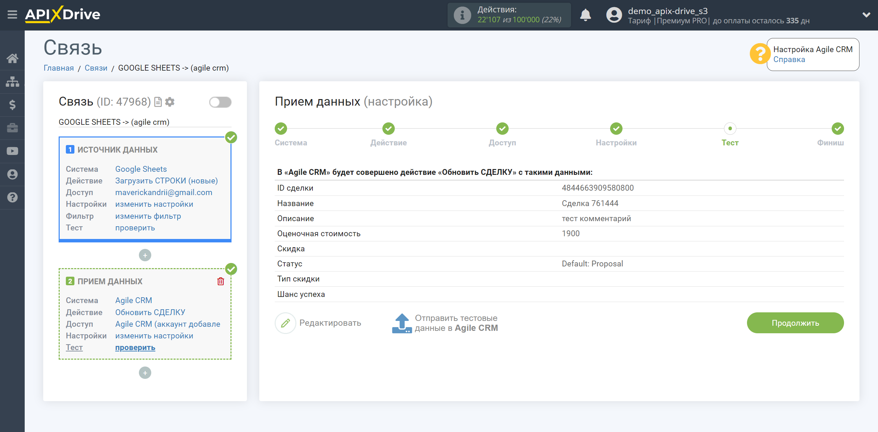Click the Agile CRM system link
Viewport: 878px width, 432px height.
[x=133, y=300]
